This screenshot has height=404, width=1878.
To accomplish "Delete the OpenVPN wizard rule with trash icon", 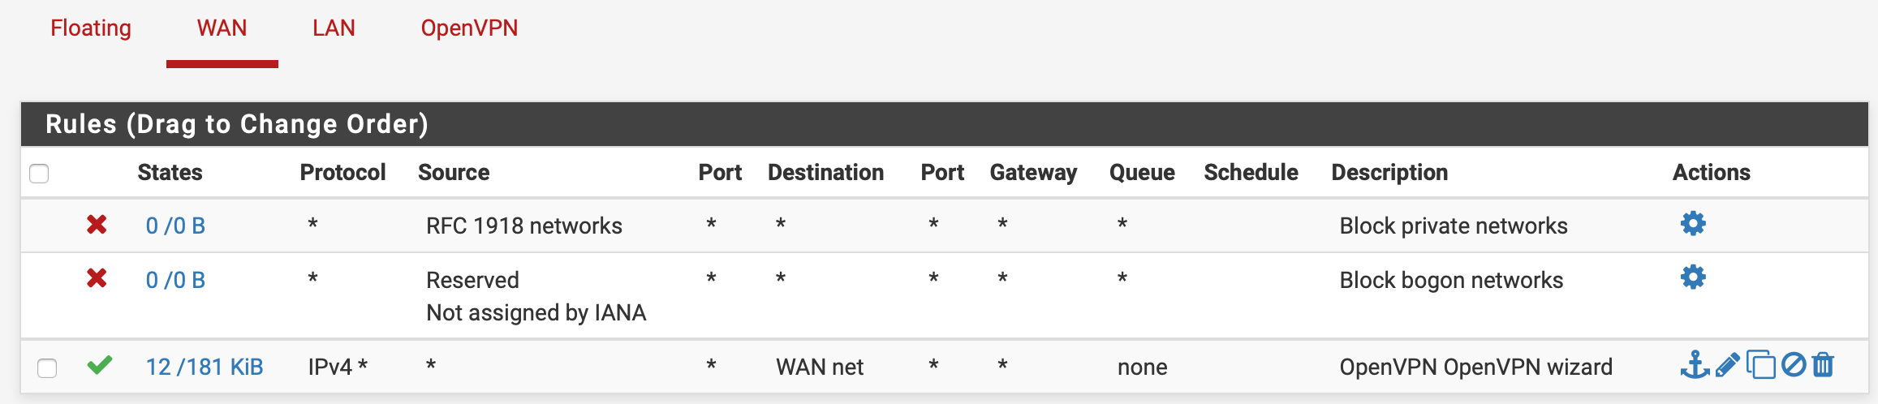I will tap(1824, 365).
